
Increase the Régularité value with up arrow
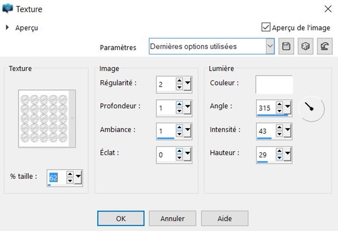coord(179,81)
